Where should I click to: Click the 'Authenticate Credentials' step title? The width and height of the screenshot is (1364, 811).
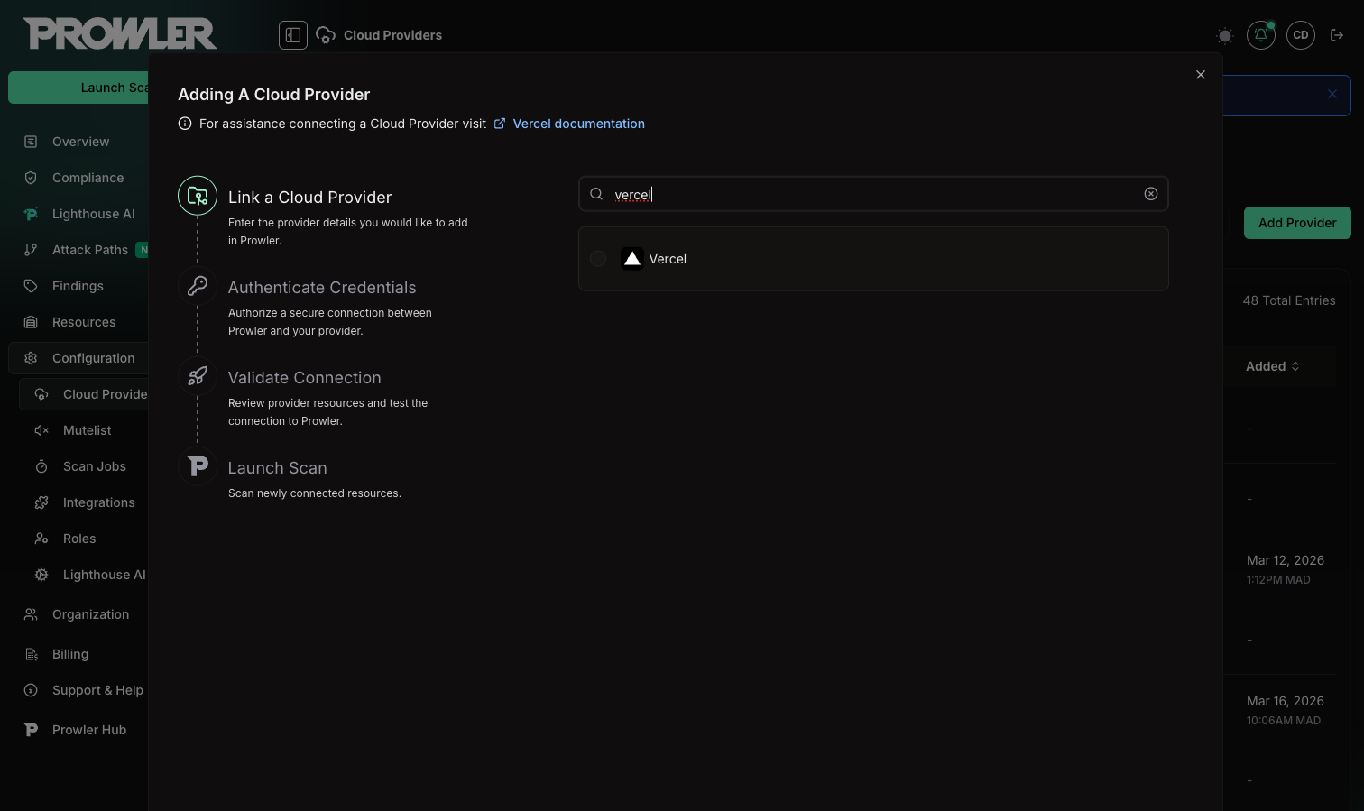pyautogui.click(x=322, y=288)
